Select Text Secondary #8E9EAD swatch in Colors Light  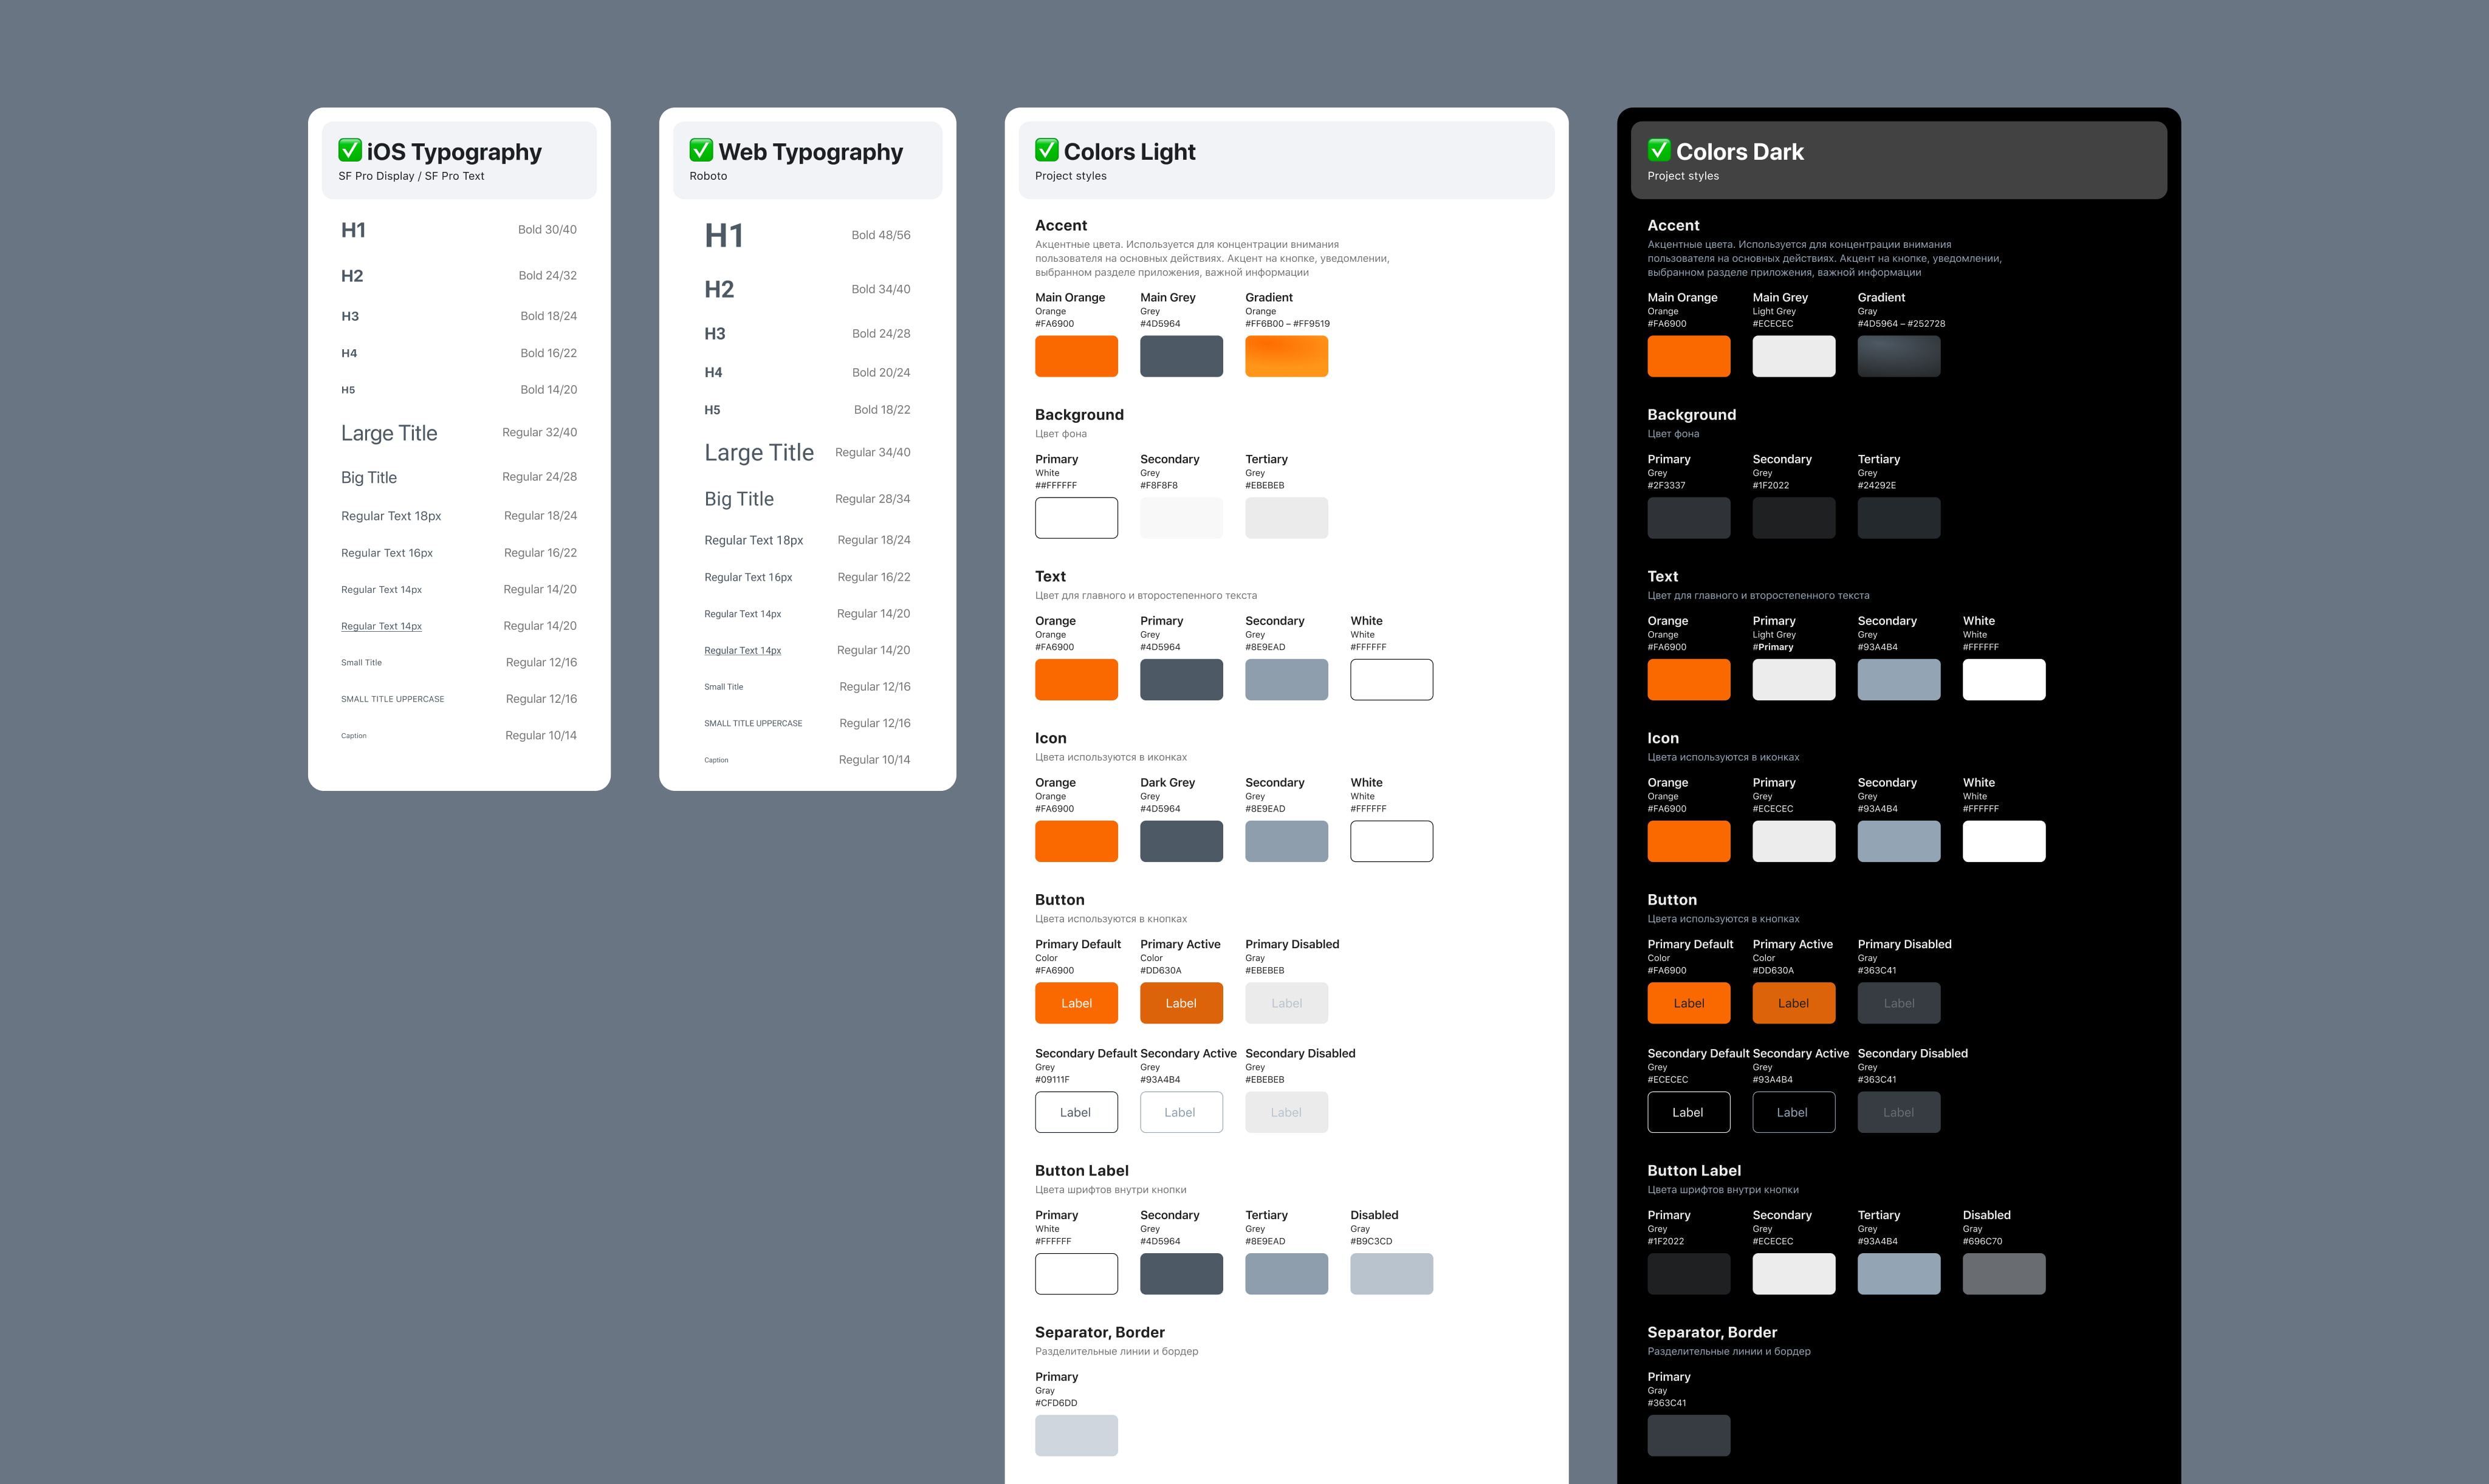click(1286, 680)
